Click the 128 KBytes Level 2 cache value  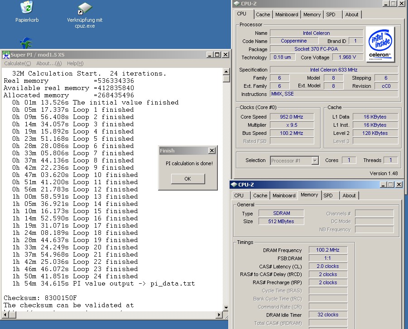coord(375,133)
